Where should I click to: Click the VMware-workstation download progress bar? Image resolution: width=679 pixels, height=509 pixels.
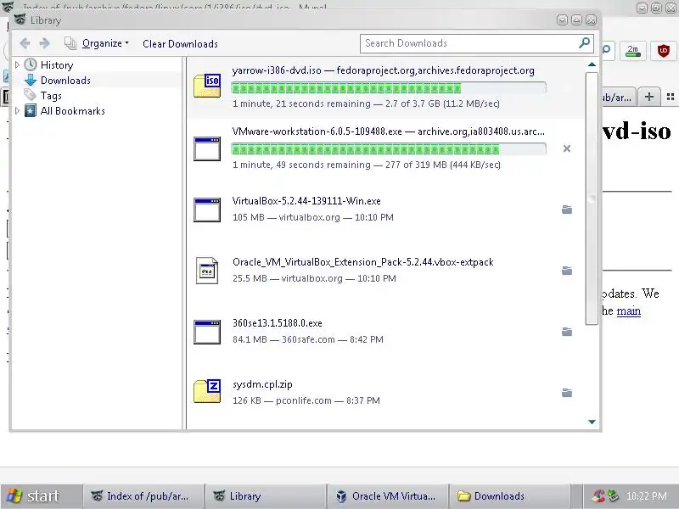389,150
